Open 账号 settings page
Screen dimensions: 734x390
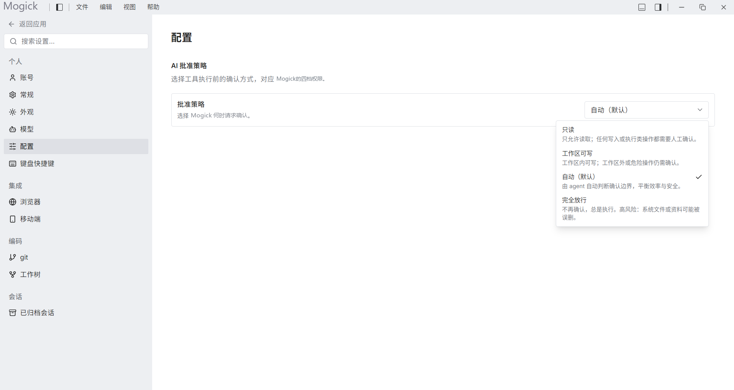click(x=76, y=78)
